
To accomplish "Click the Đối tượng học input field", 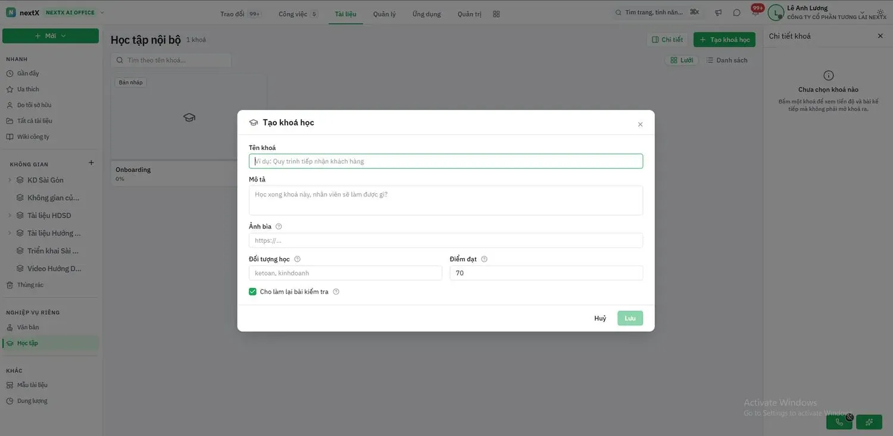I will tap(345, 273).
